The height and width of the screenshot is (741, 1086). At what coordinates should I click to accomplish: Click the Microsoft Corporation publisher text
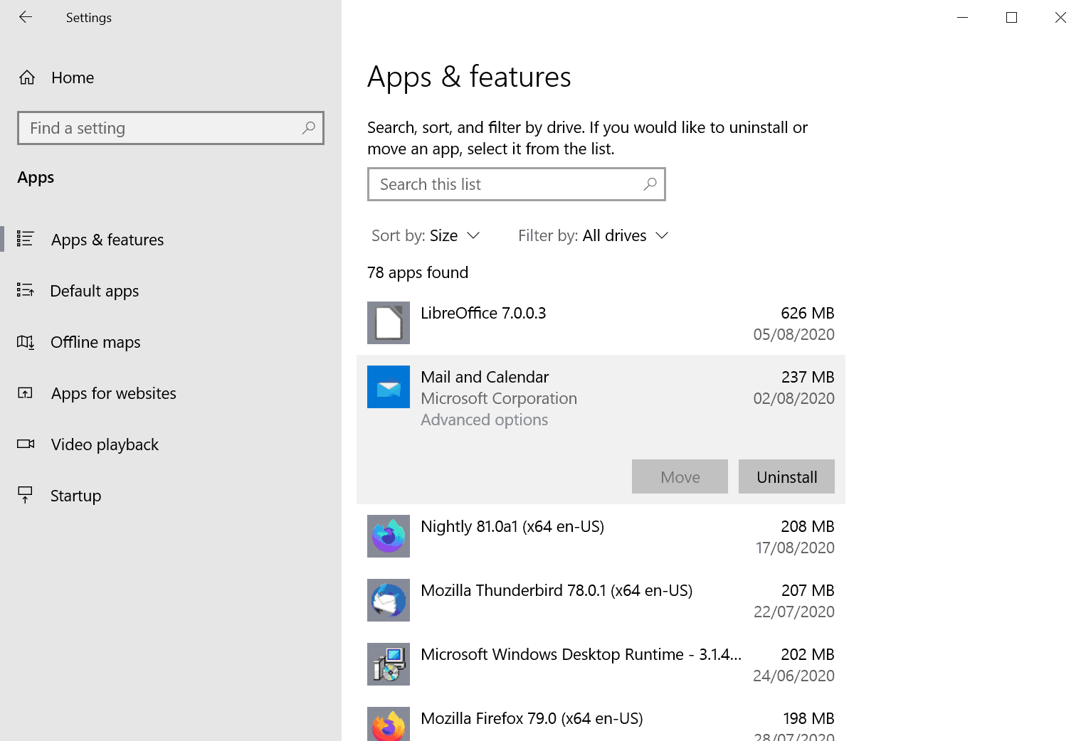click(499, 398)
